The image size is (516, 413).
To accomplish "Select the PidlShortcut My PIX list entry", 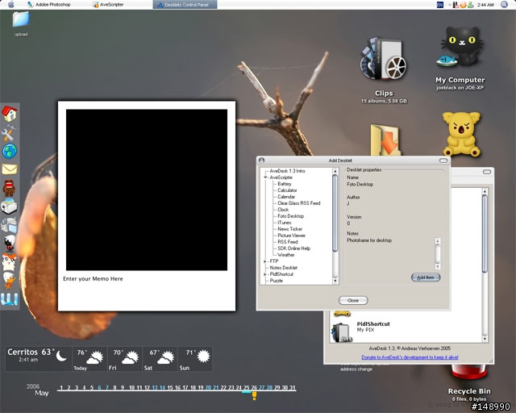I will 406,332.
